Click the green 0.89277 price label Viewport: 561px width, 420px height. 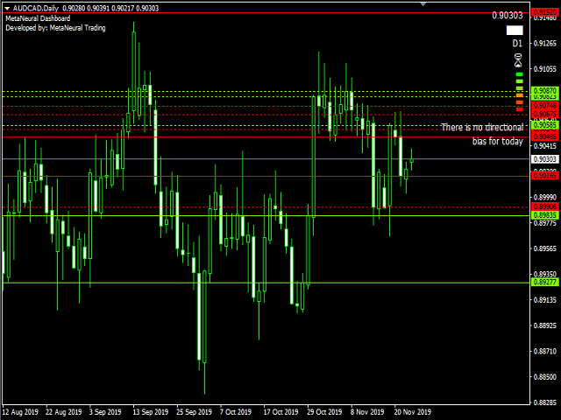(545, 282)
